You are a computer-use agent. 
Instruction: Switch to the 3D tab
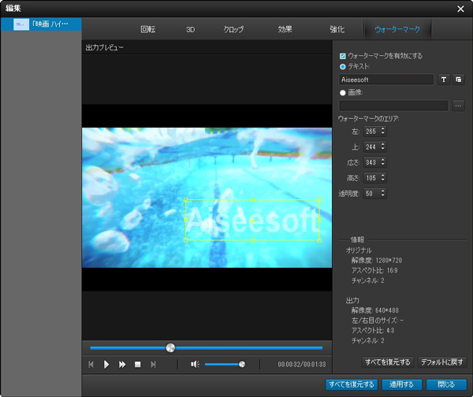click(190, 30)
